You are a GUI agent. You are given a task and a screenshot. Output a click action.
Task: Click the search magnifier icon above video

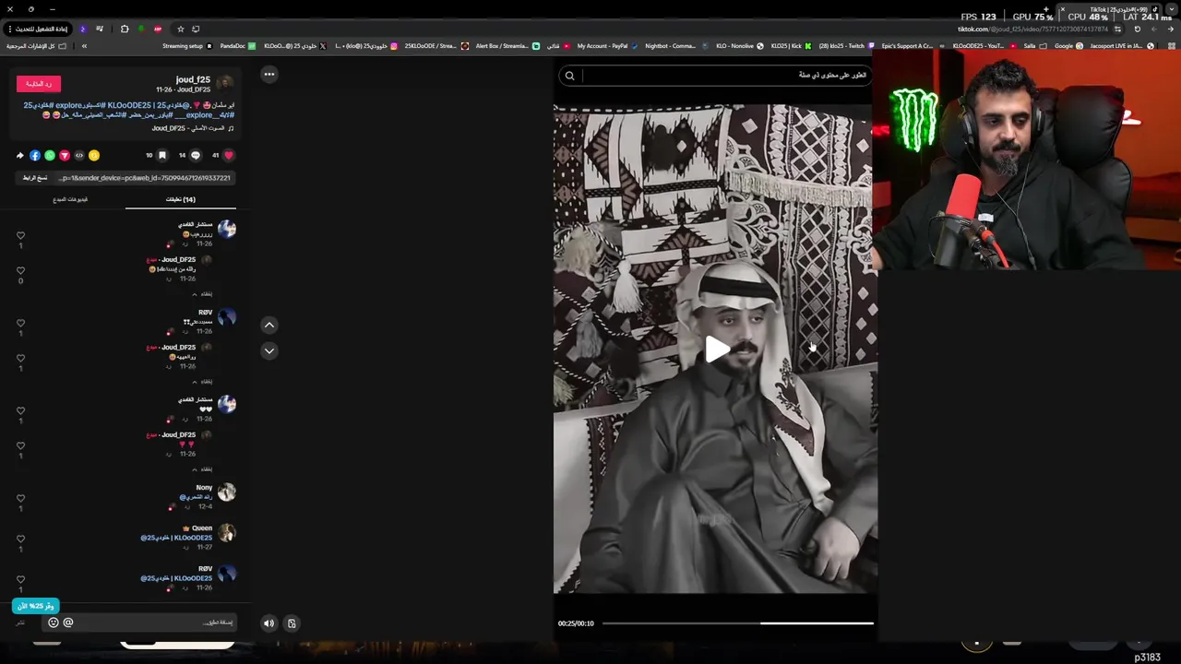tap(569, 76)
